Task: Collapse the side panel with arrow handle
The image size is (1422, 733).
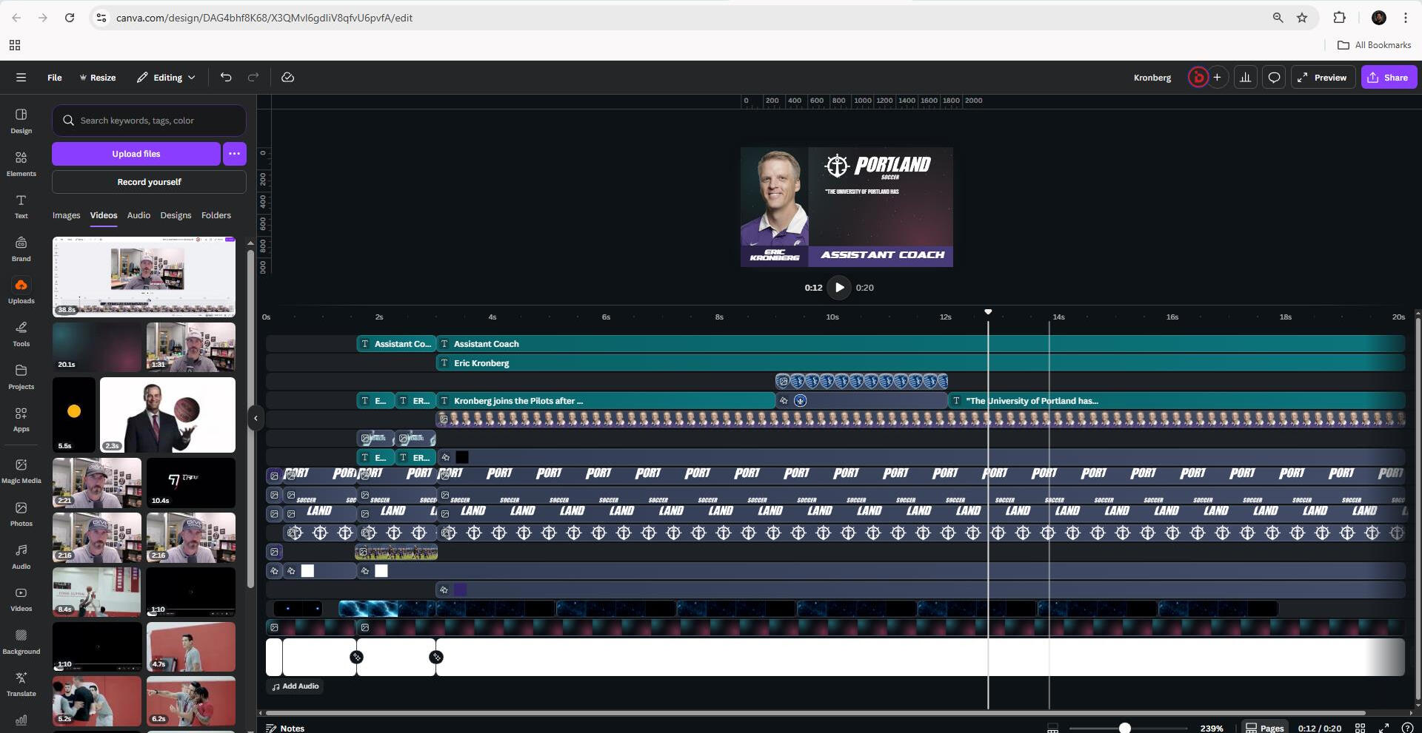Action: pos(256,419)
